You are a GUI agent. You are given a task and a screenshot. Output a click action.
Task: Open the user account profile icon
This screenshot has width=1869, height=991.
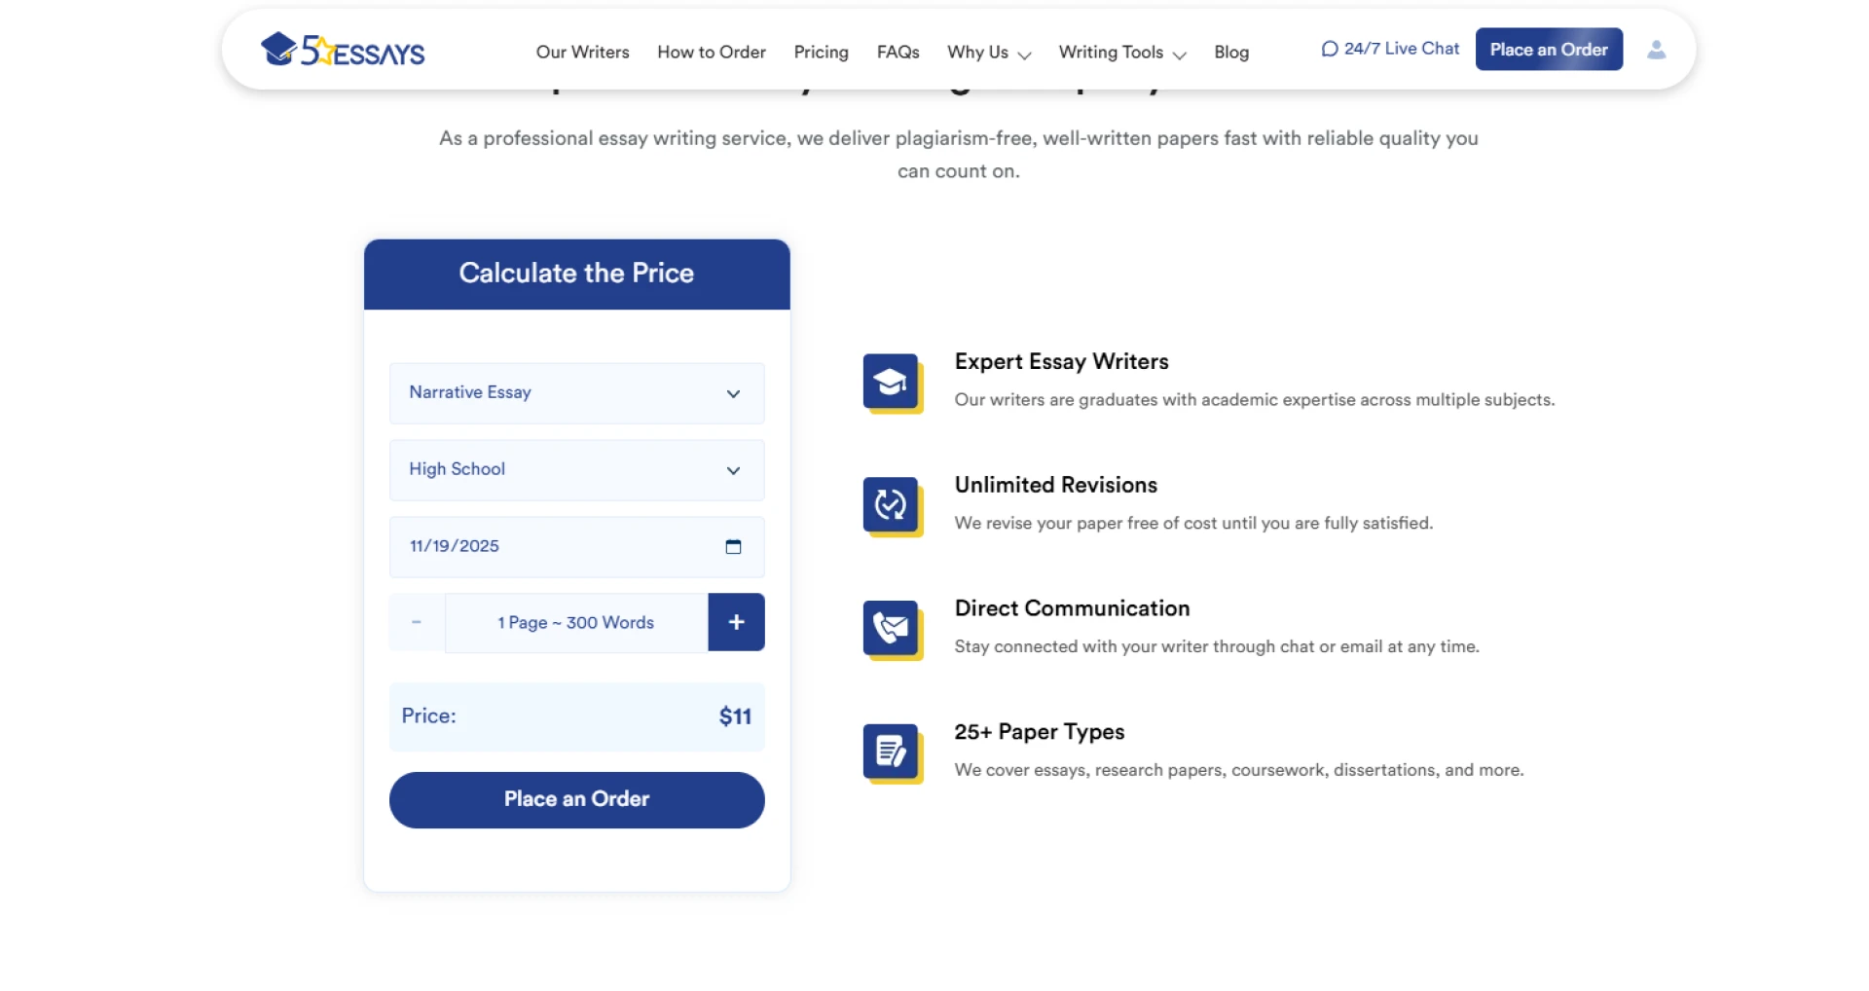(1656, 50)
